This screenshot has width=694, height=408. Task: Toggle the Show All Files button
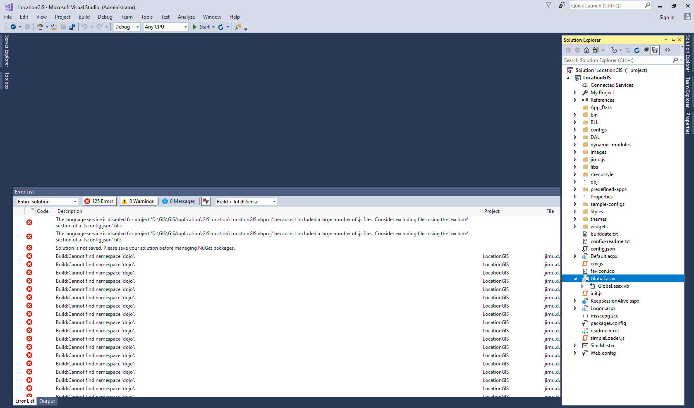click(x=655, y=50)
